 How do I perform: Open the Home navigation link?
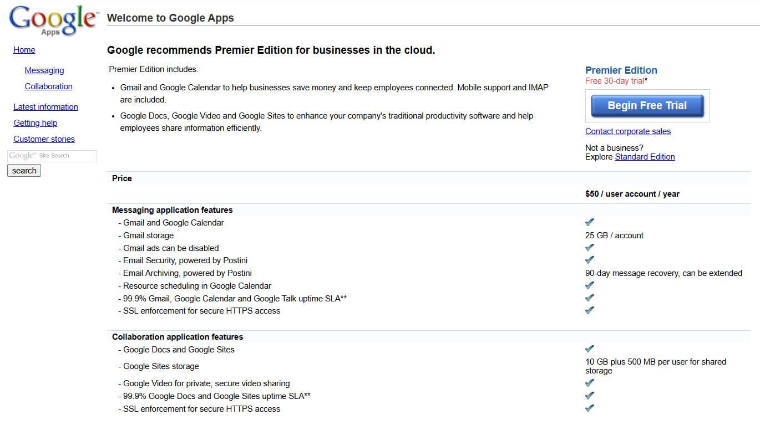coord(24,50)
